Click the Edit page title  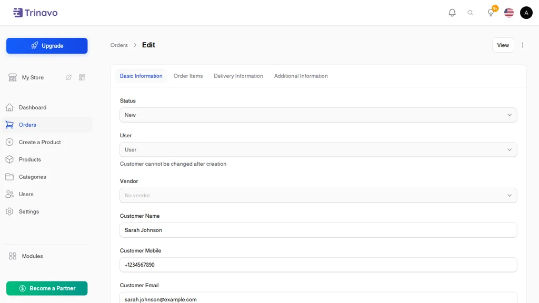click(x=148, y=45)
